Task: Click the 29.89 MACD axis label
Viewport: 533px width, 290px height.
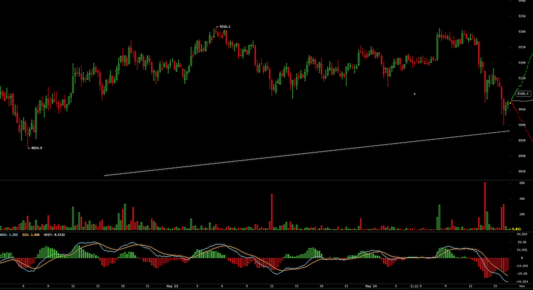Action: tap(522, 242)
